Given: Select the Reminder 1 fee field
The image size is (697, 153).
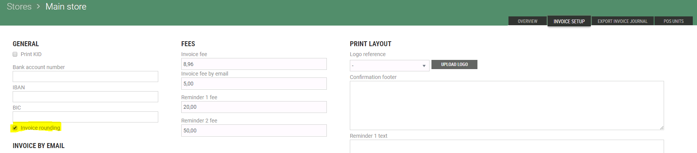Looking at the screenshot, I should 254,107.
